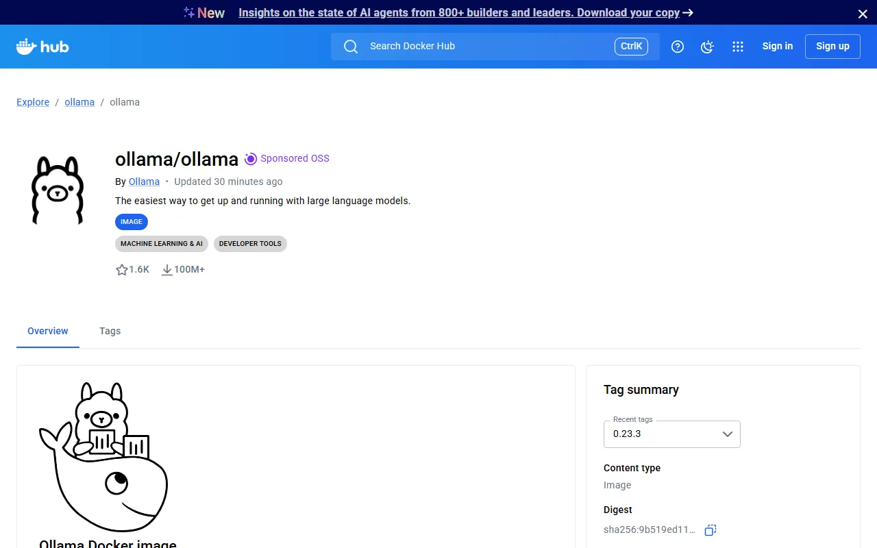Viewport: 877px width, 548px height.
Task: Open the Recent tags dropdown
Action: pos(672,434)
